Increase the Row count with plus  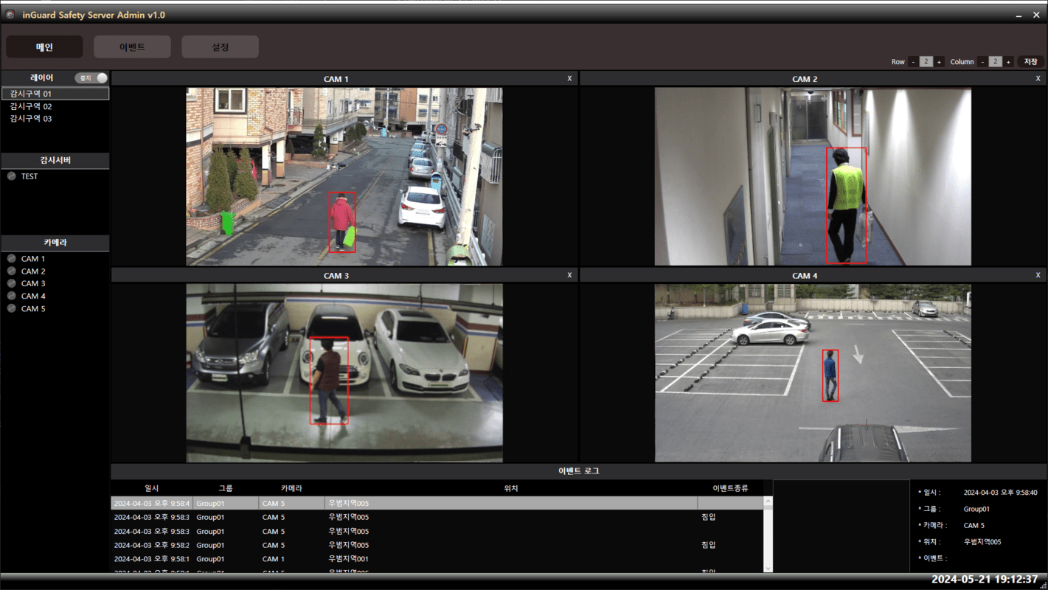[939, 62]
